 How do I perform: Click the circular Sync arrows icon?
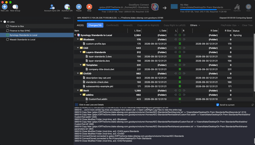coord(155,7)
